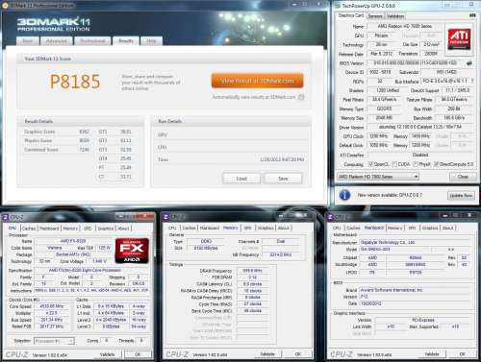Open the Help tab in 3DMark 11
This screenshot has height=362, width=481.
151,41
